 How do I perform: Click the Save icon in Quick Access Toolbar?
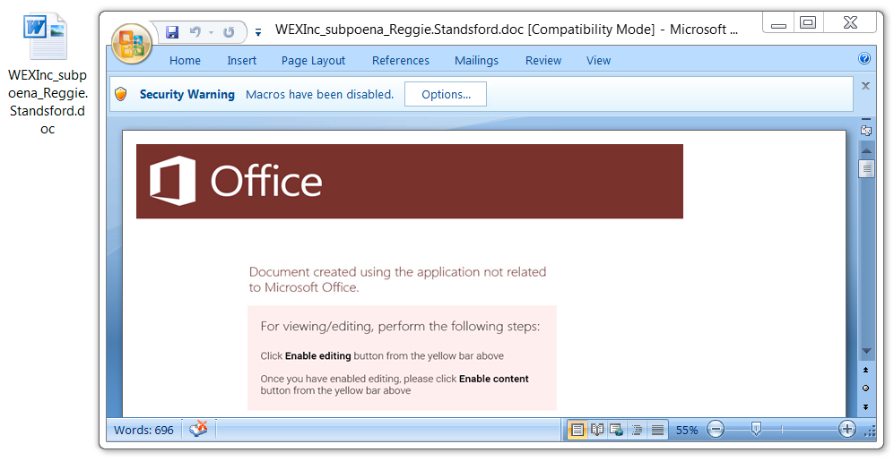point(172,32)
